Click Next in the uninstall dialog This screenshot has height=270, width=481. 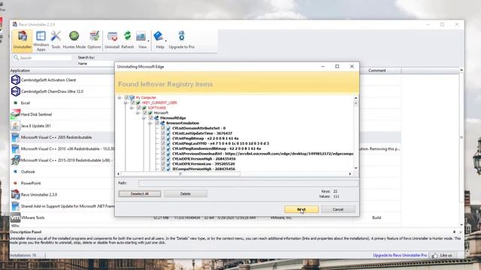(301, 209)
